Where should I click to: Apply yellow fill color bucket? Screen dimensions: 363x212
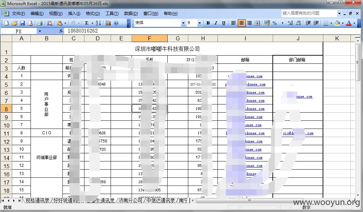(338, 23)
